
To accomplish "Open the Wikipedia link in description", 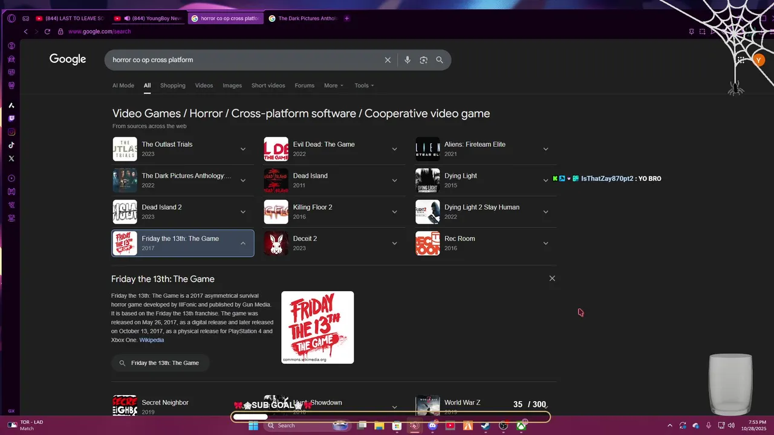I will click(152, 340).
